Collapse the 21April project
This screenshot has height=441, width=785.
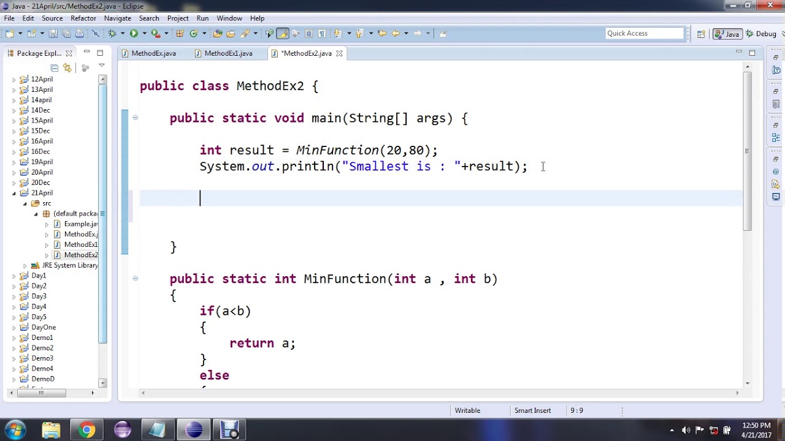14,193
